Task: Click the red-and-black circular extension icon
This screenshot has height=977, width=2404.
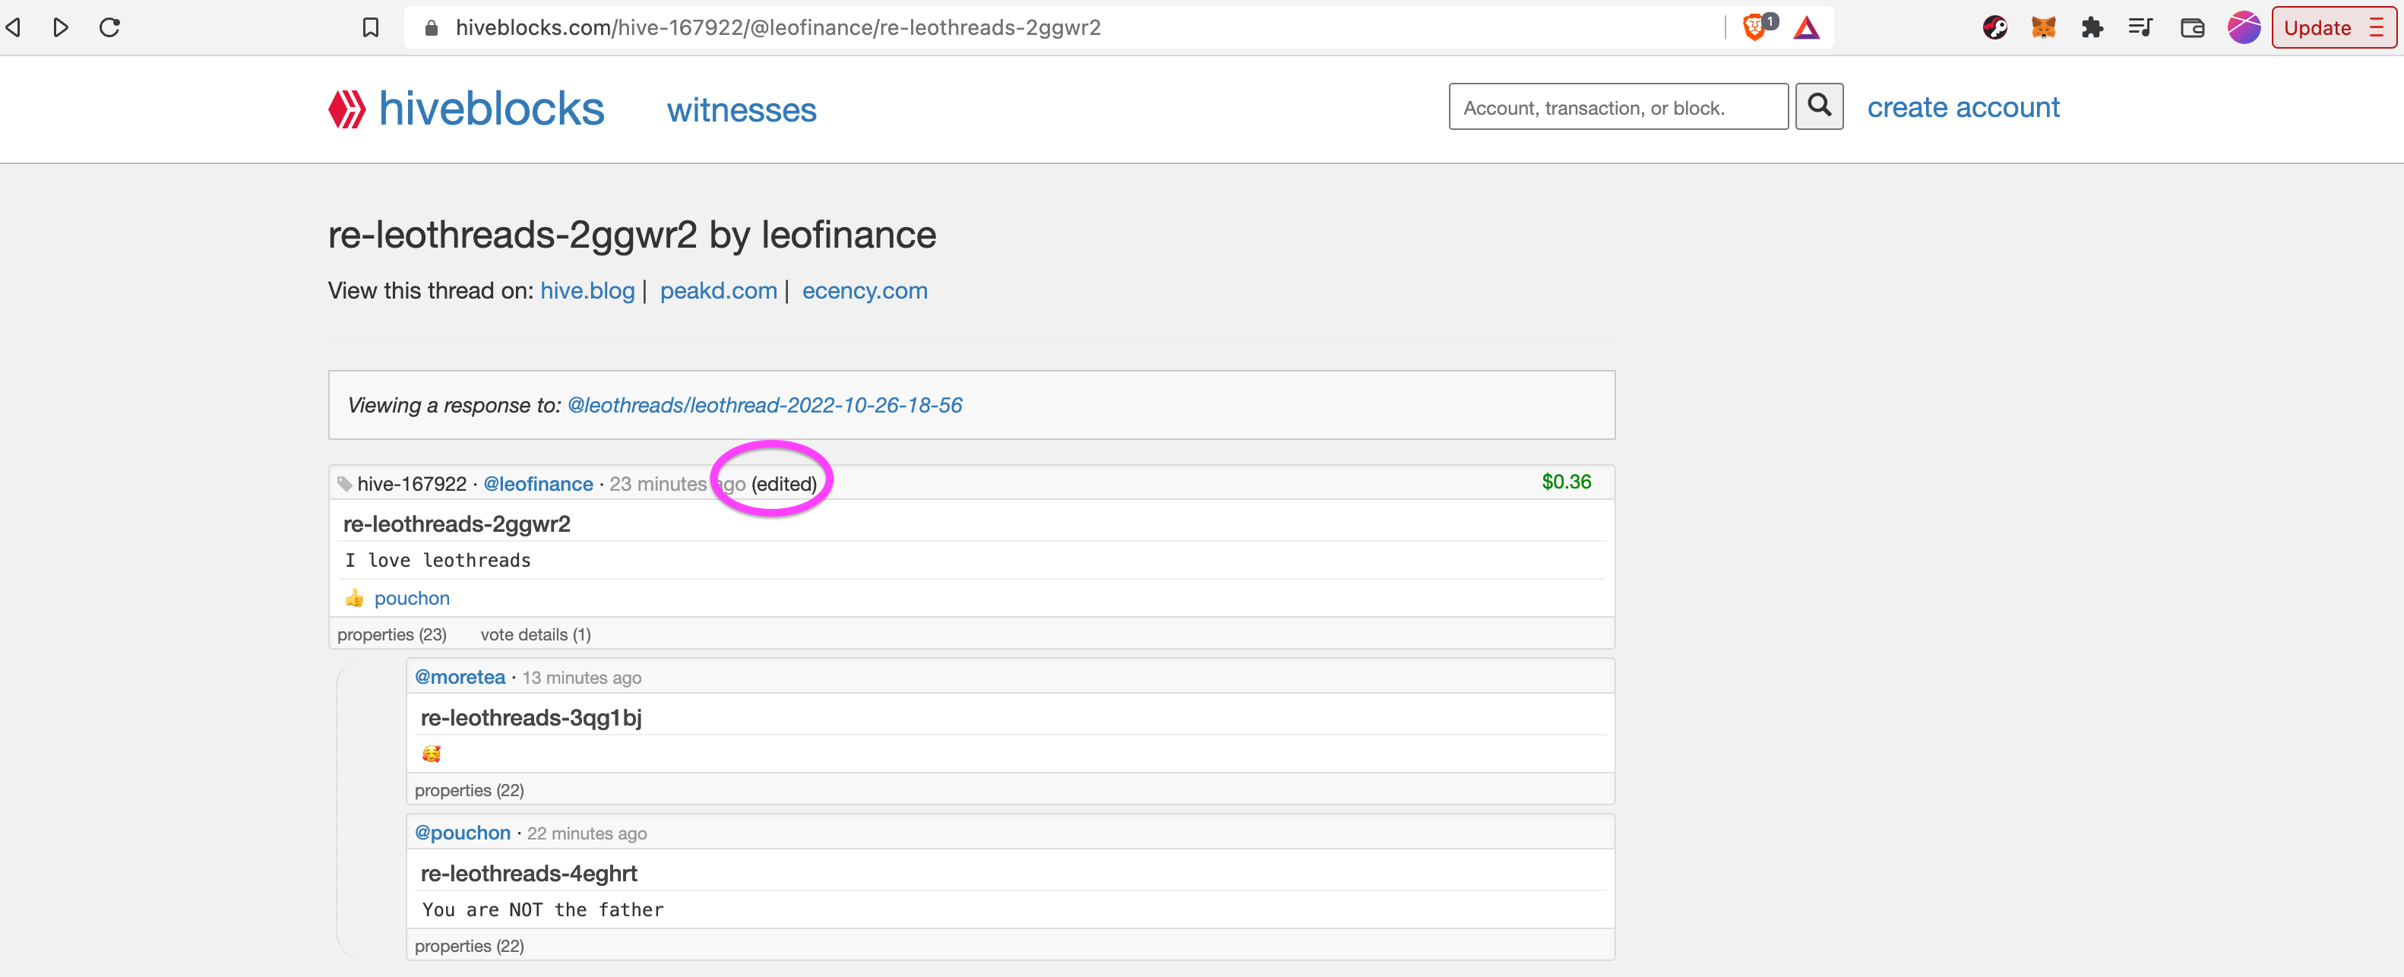Action: pos(1995,28)
